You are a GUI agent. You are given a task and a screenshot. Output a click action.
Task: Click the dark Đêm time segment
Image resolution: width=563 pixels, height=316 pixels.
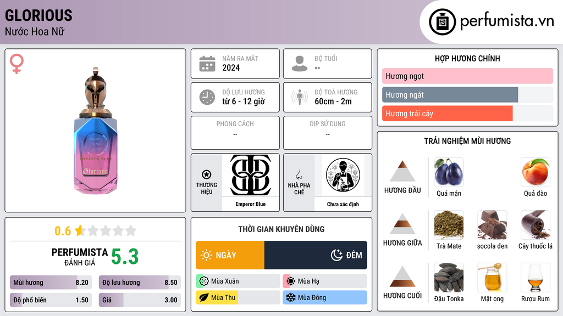click(x=316, y=255)
